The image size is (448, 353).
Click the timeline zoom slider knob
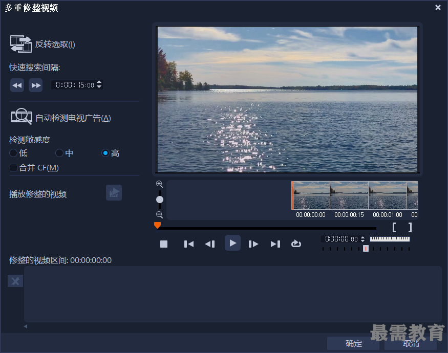coord(160,200)
